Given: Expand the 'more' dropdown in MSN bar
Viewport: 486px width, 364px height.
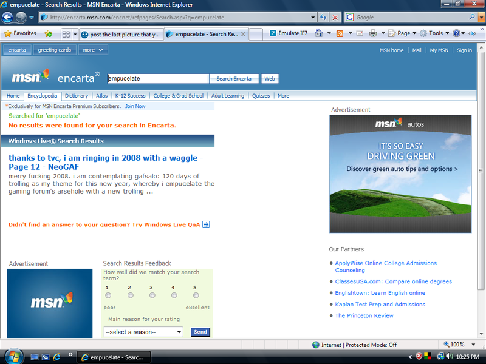Looking at the screenshot, I should tap(93, 50).
